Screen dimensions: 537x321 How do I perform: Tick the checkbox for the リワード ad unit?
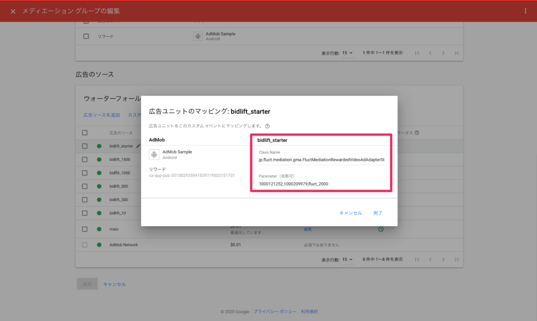click(x=86, y=36)
